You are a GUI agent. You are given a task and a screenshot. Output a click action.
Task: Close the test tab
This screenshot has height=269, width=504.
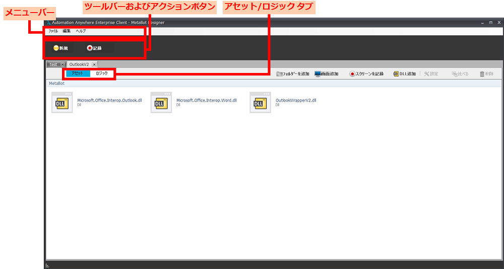click(x=62, y=64)
